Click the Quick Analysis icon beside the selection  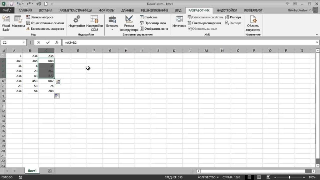coord(58,82)
